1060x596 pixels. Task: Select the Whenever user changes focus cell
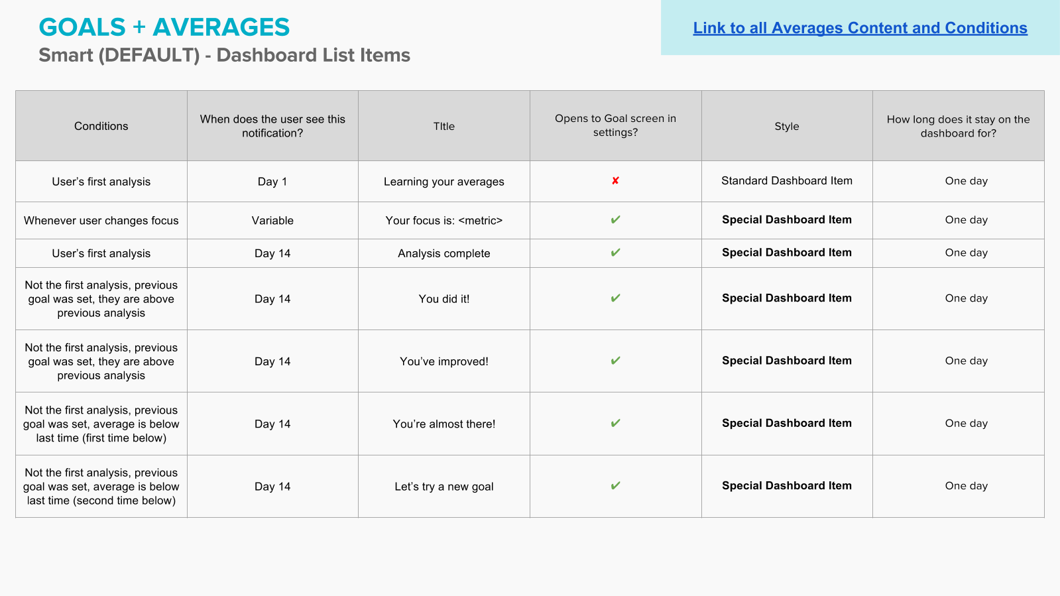click(x=101, y=221)
